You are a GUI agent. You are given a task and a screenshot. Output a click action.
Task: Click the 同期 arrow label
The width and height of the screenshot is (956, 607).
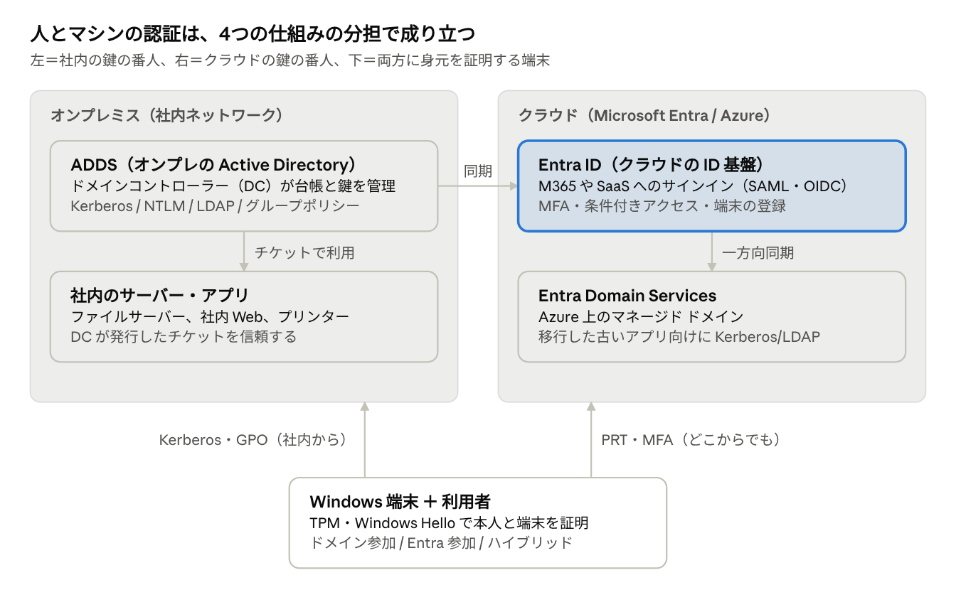(x=478, y=171)
